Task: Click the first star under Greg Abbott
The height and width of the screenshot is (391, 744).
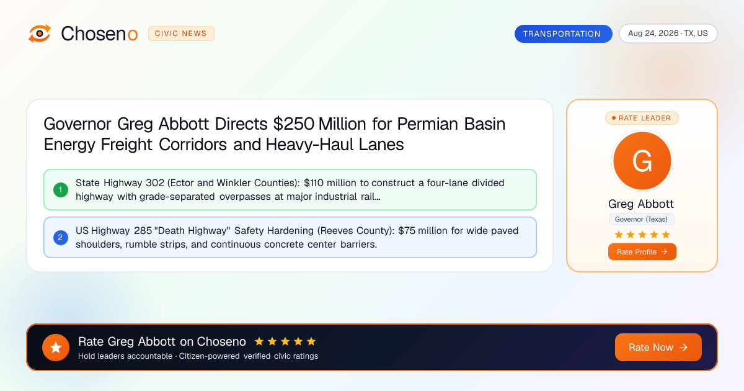Action: tap(618, 235)
